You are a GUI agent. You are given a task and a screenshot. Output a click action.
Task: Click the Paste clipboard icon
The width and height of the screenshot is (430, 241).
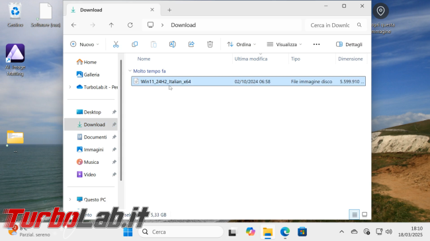[x=153, y=44]
